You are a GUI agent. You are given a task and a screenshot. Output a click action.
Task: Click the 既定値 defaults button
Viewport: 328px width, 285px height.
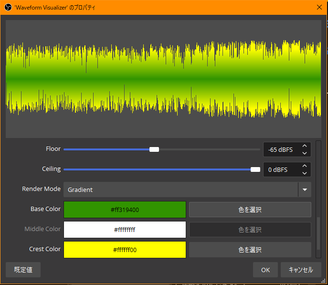pos(23,270)
